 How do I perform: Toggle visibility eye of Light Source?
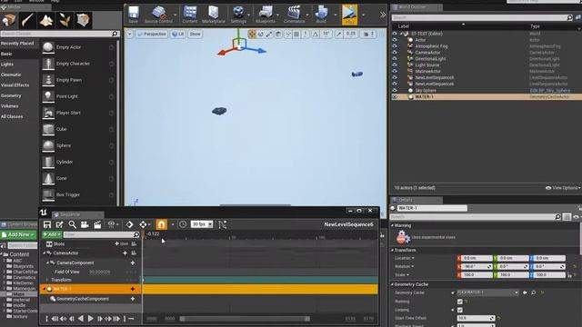(395, 64)
